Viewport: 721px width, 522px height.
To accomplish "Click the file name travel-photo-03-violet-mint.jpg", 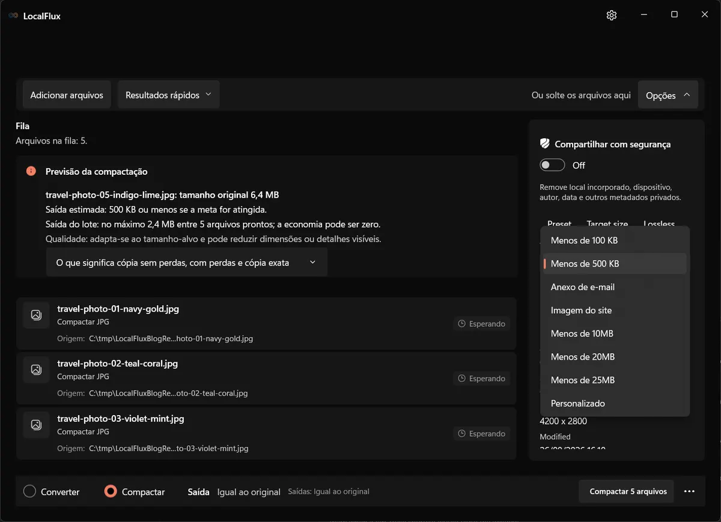I will (121, 418).
